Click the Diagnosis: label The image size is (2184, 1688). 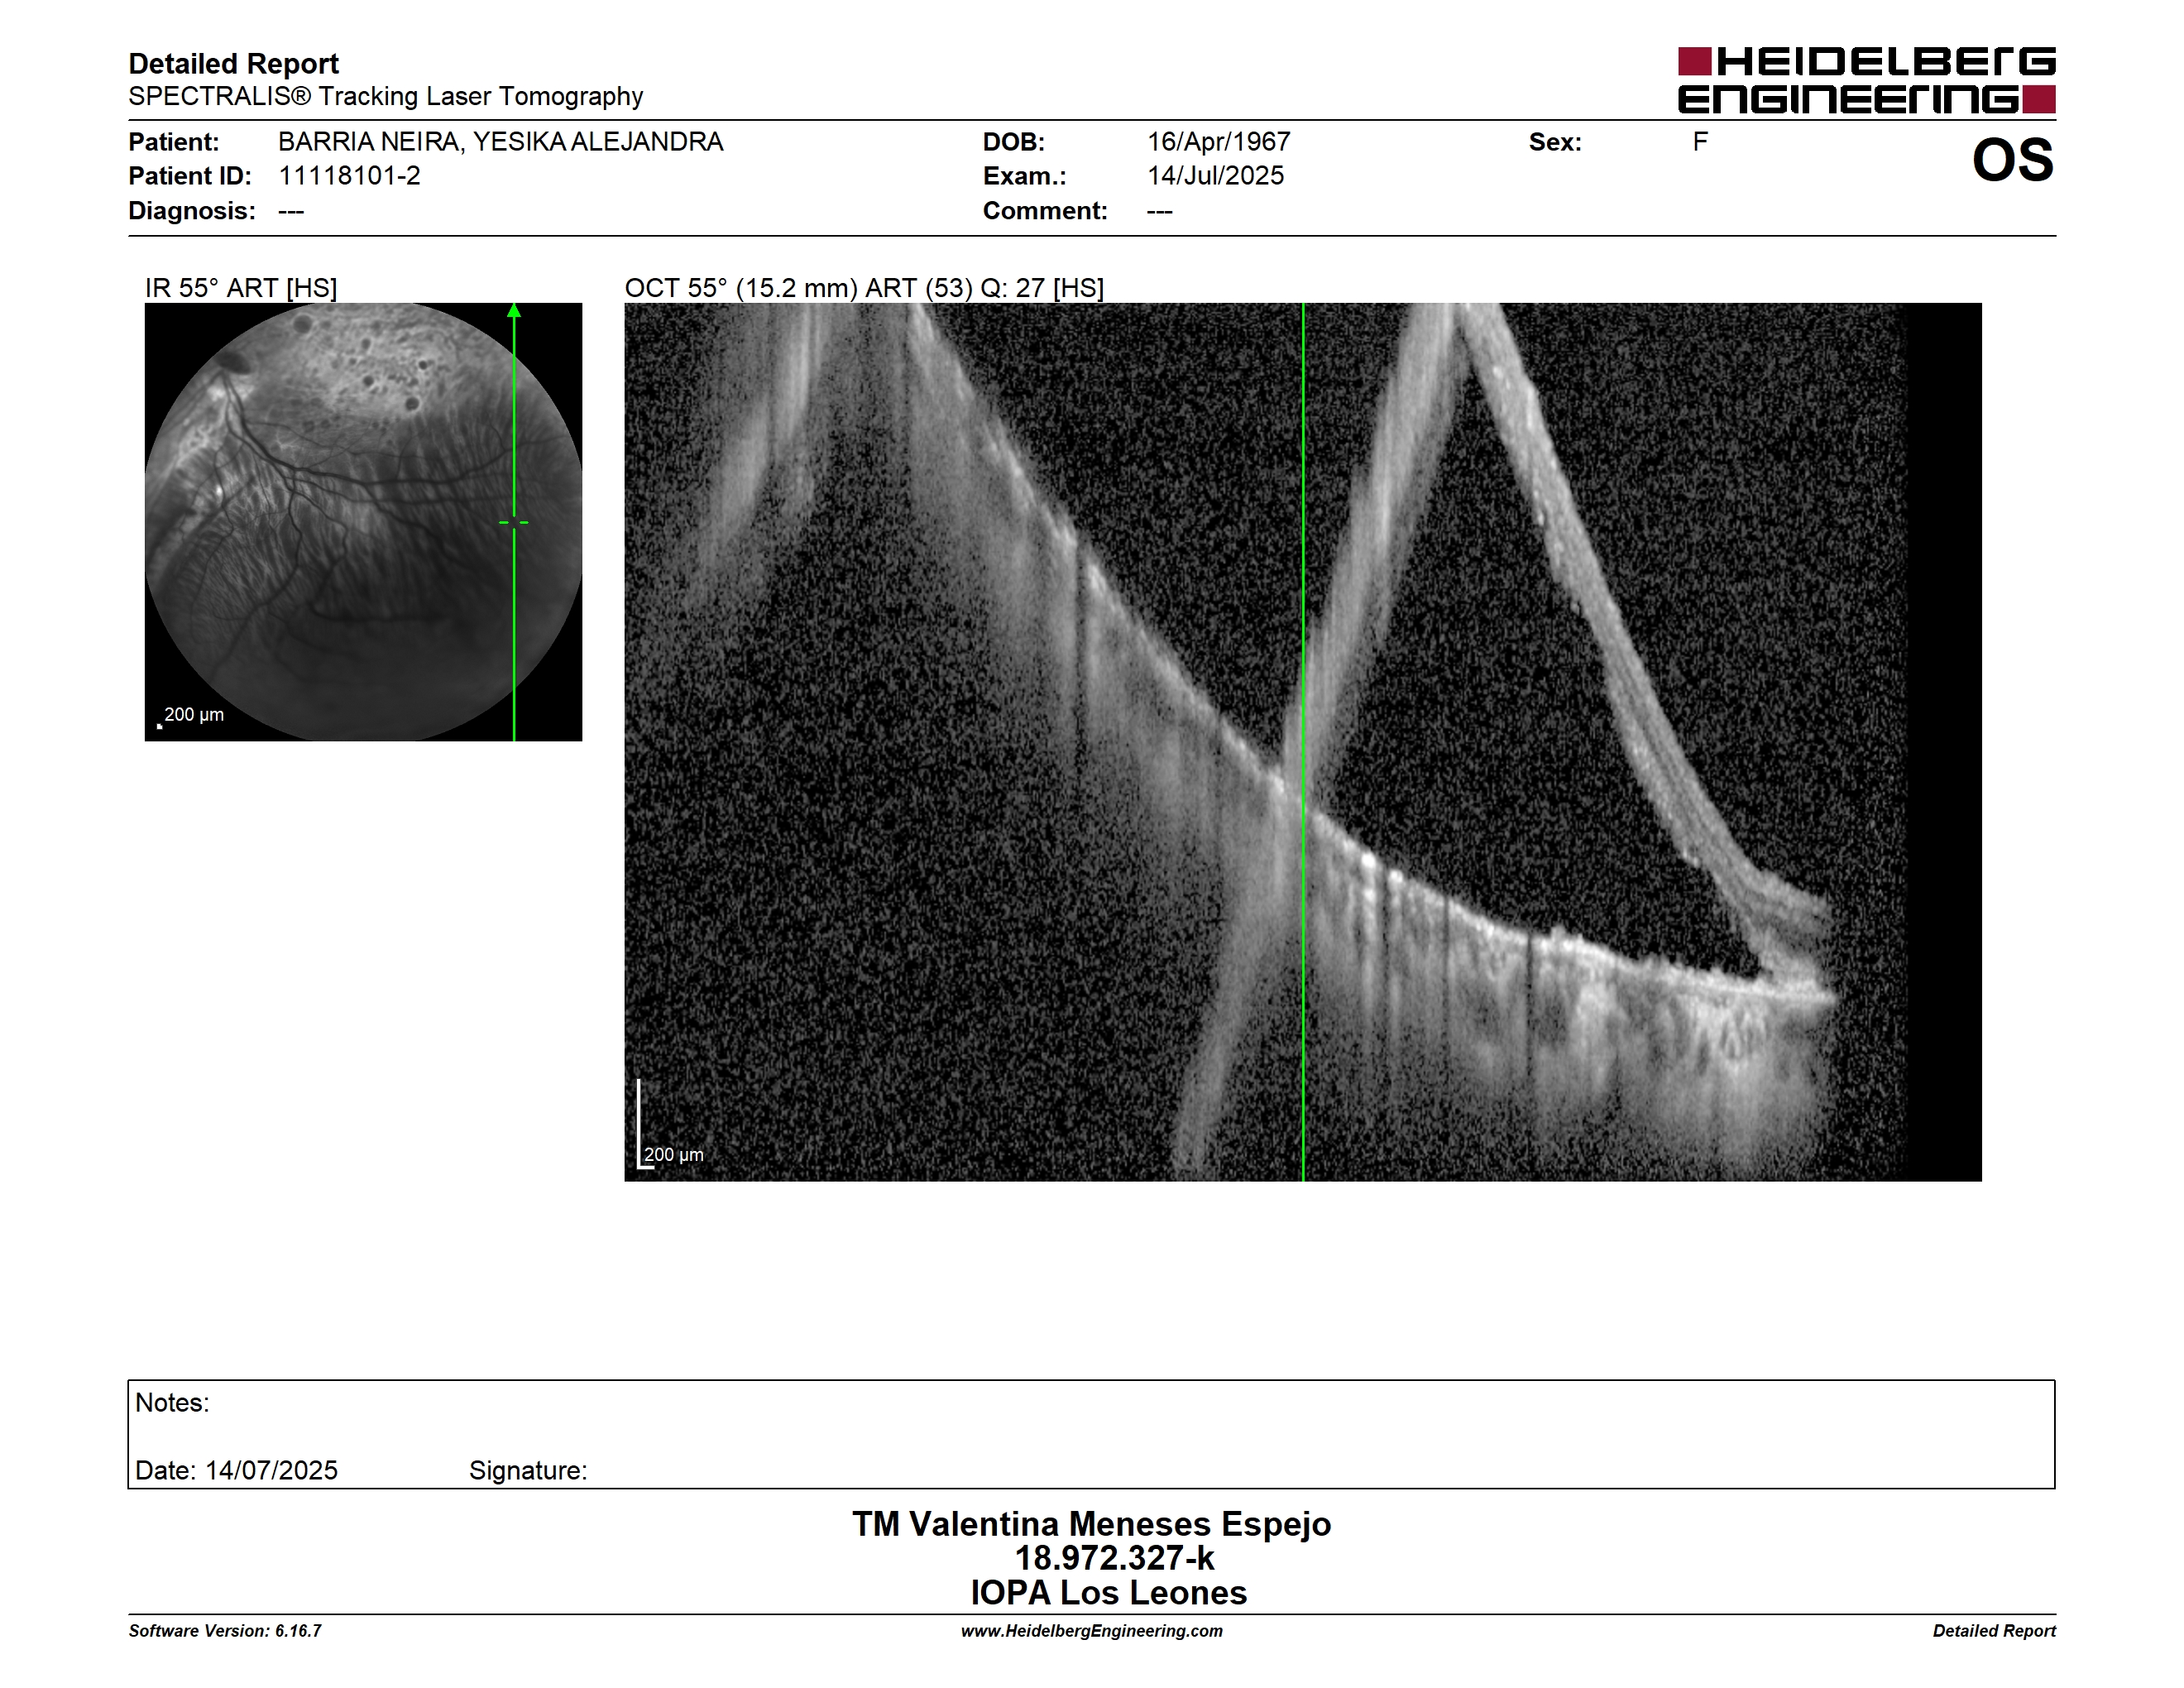click(x=191, y=211)
